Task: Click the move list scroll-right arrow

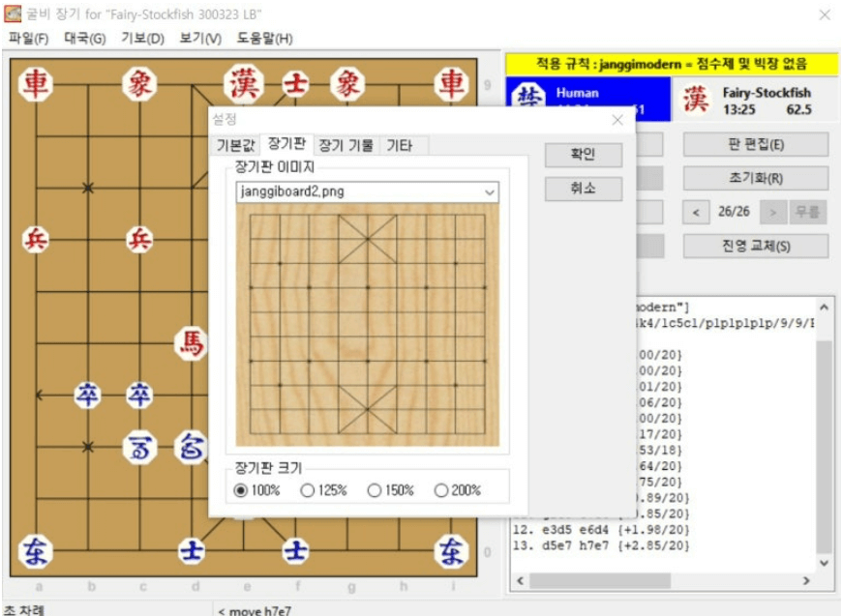Action: (x=806, y=580)
